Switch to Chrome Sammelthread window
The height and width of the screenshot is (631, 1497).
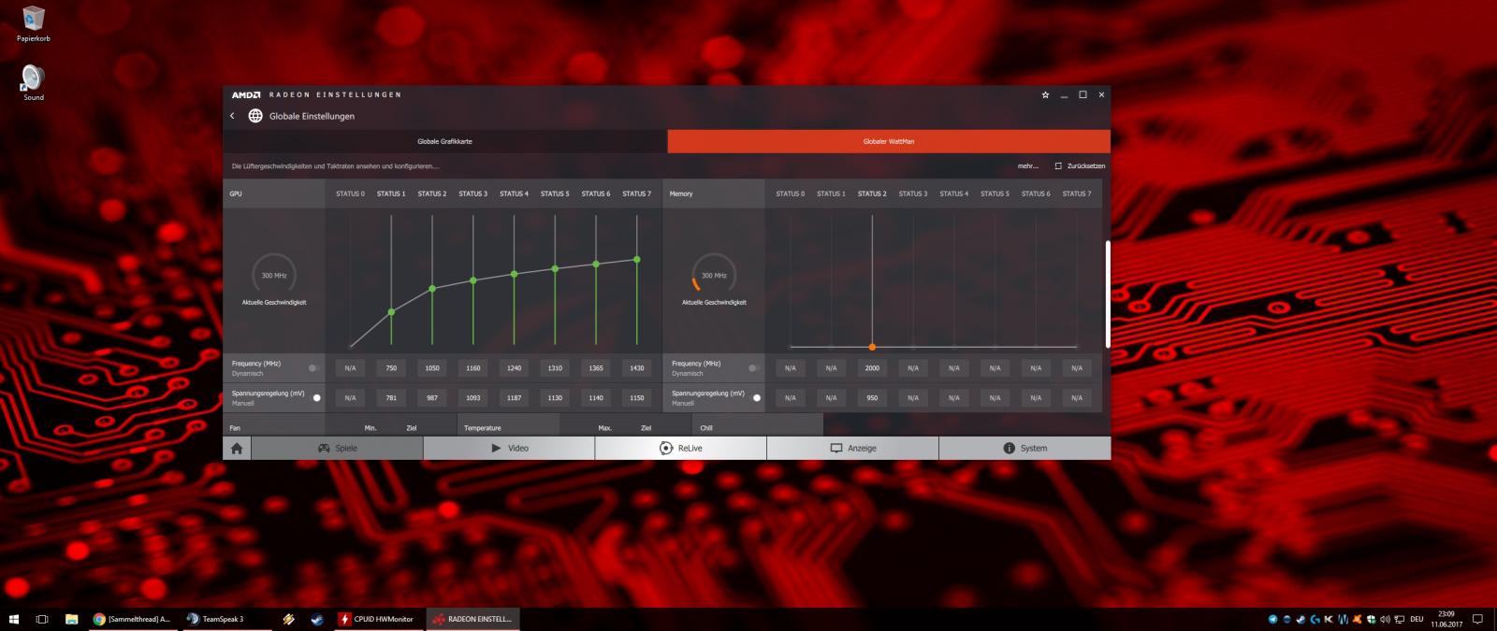coord(132,619)
